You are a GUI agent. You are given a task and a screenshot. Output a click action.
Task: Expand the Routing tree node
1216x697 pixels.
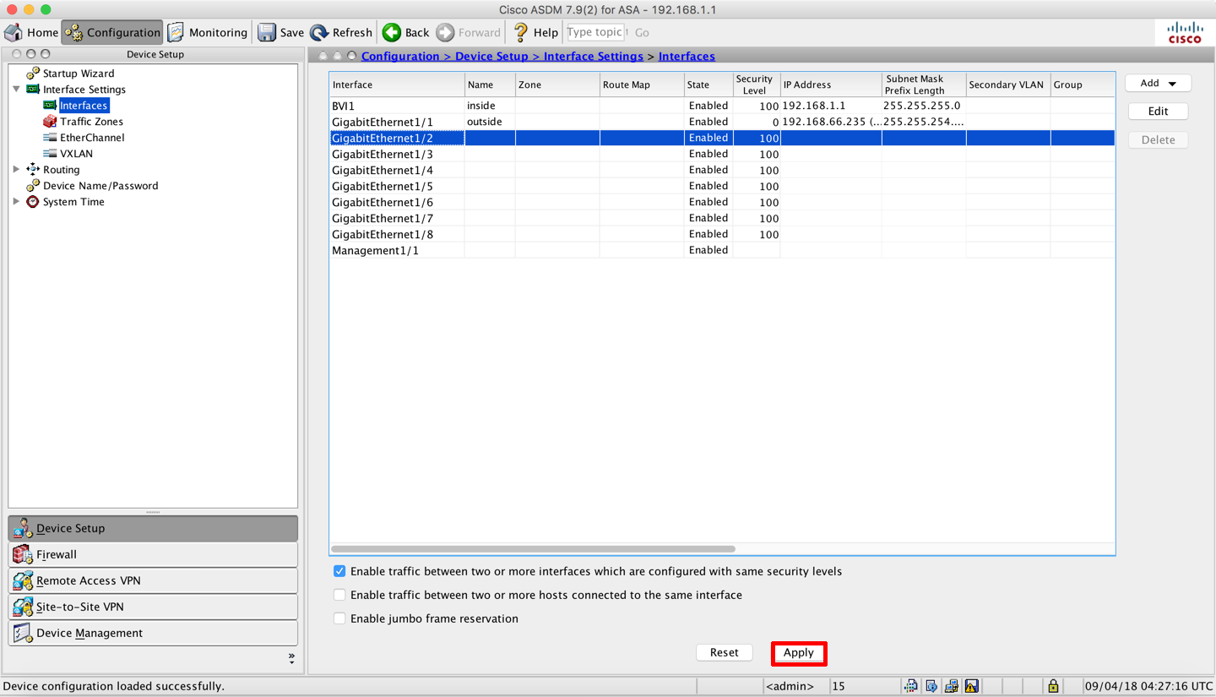pyautogui.click(x=16, y=170)
